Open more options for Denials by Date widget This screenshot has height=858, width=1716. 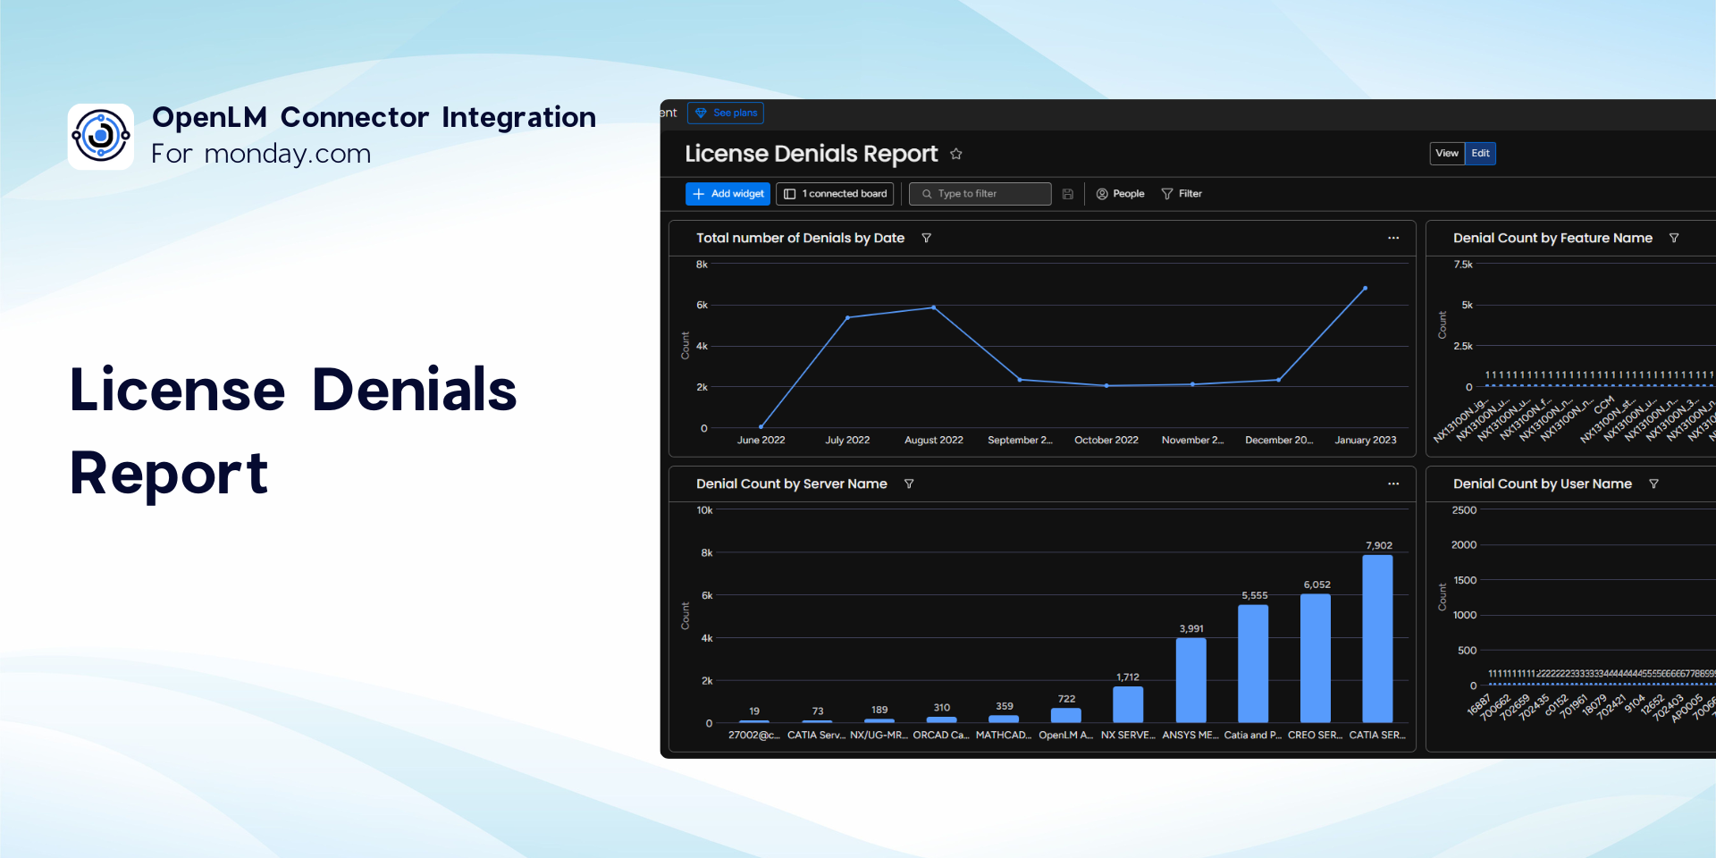(1393, 238)
